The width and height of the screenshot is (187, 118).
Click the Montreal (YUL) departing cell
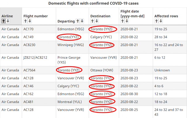pos(69,102)
